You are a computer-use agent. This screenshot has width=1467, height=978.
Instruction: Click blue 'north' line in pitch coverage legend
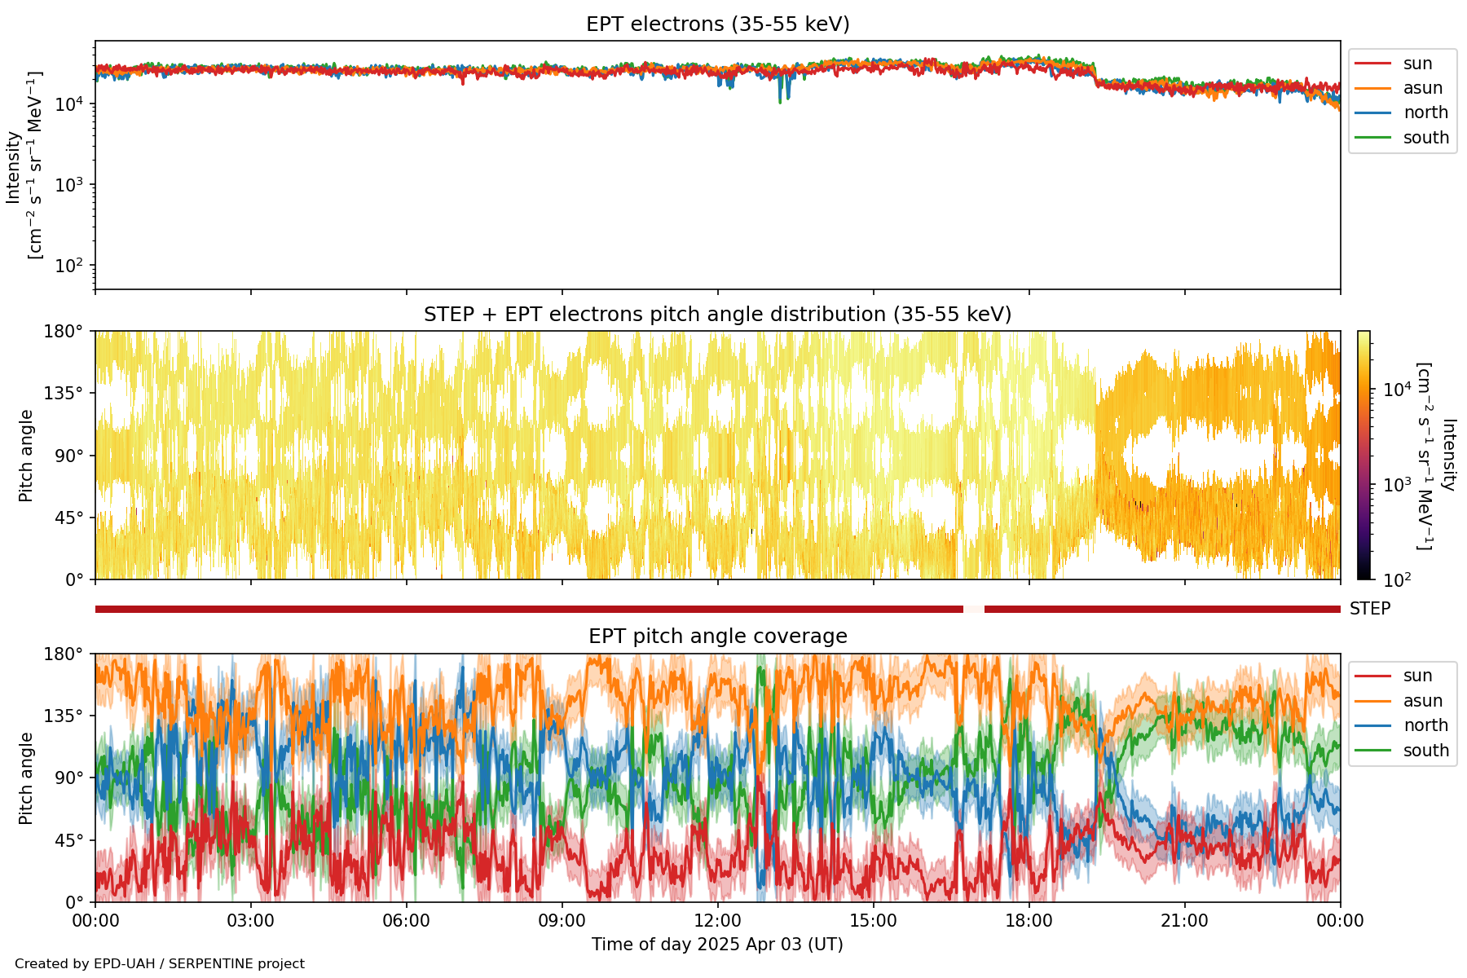(x=1373, y=725)
